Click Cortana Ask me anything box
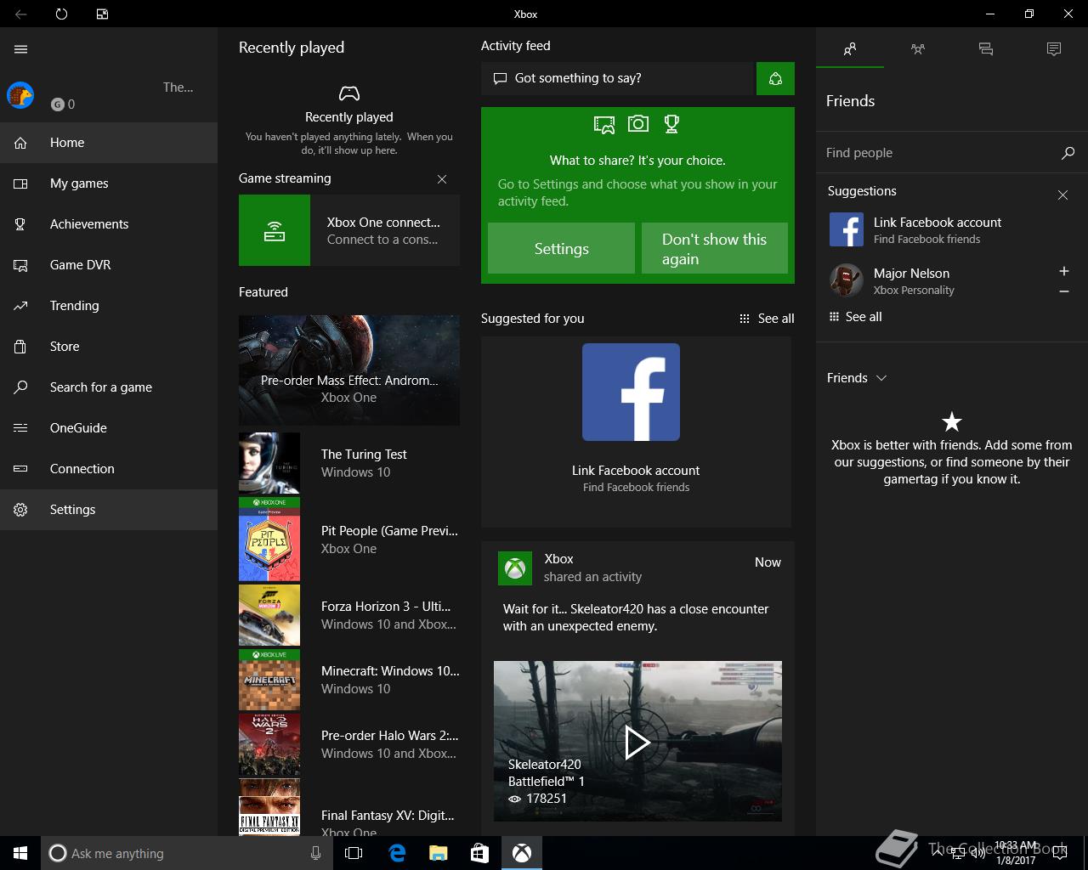The image size is (1088, 870). pos(187,853)
